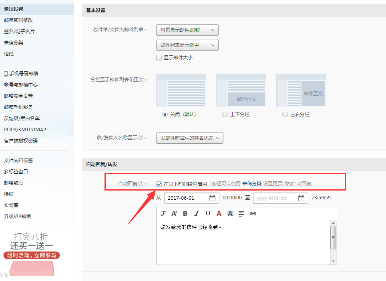
Task: Click the 限时活动,立即参与 ad button
Action: (32, 255)
